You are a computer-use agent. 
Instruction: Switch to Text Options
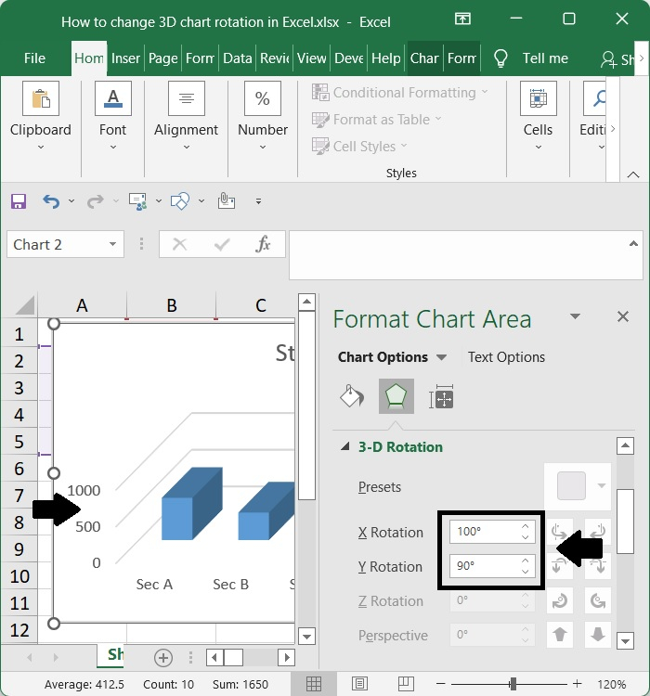(x=506, y=357)
